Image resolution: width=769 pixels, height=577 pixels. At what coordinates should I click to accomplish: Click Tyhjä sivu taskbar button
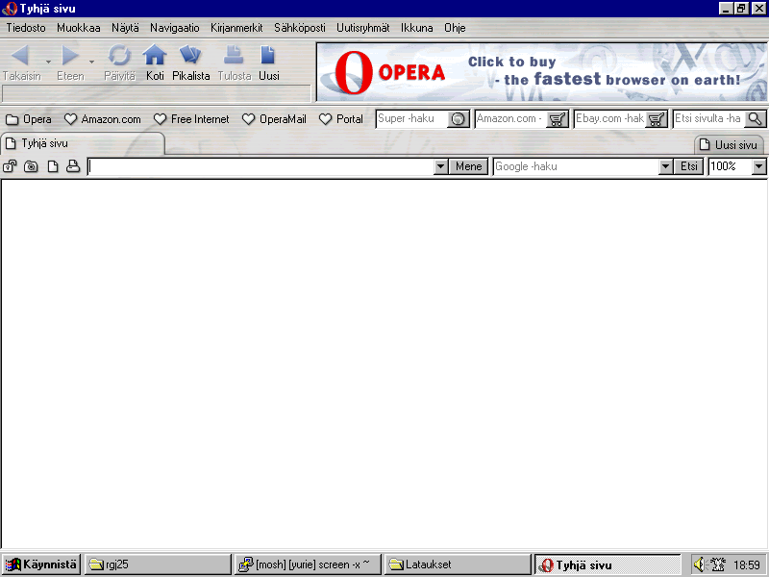click(x=608, y=564)
